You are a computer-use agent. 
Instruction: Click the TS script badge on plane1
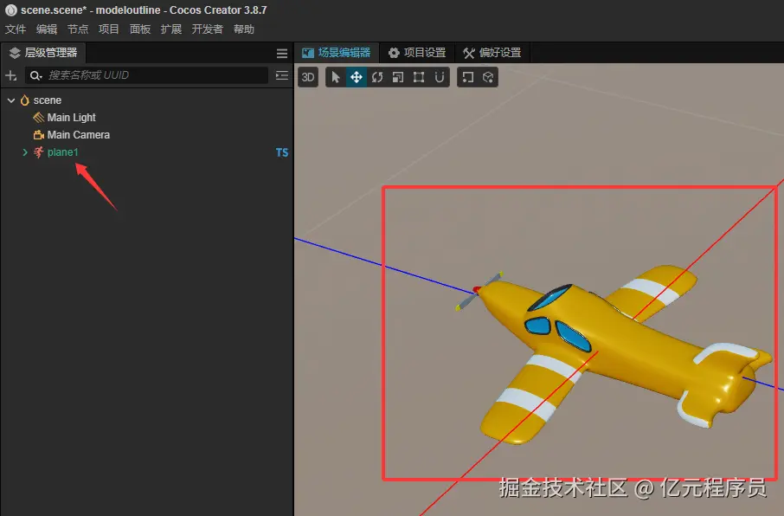282,152
